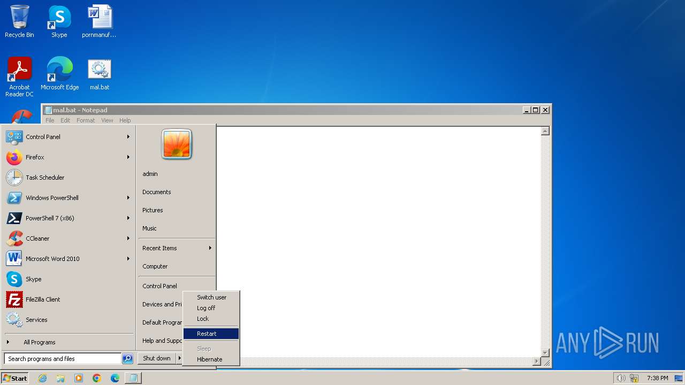
Task: Open Notepad Edit menu
Action: (65, 120)
